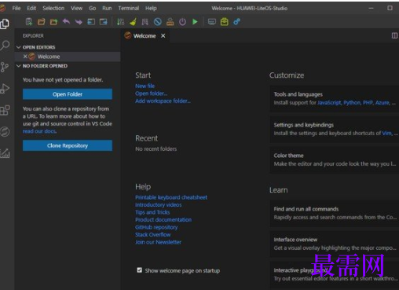Close the Welcome tab
Viewport: 399px width, 290px height.
click(x=163, y=35)
